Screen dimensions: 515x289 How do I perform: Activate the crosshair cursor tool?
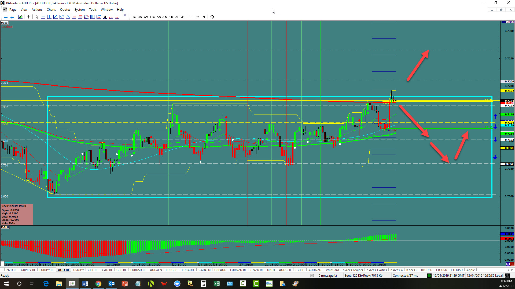pos(28,17)
